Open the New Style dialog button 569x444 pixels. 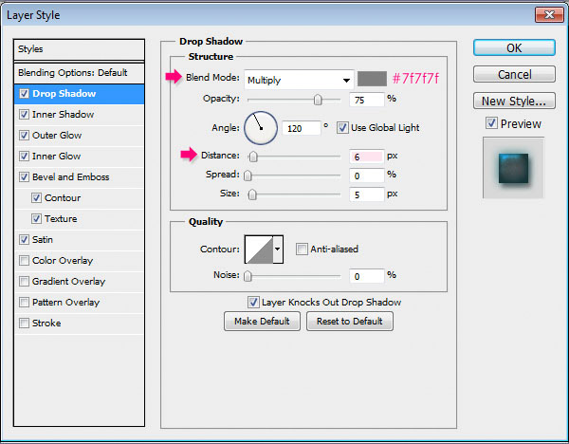click(x=514, y=101)
